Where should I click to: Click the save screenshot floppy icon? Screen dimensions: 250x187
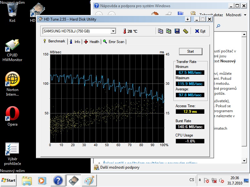pos(177,31)
